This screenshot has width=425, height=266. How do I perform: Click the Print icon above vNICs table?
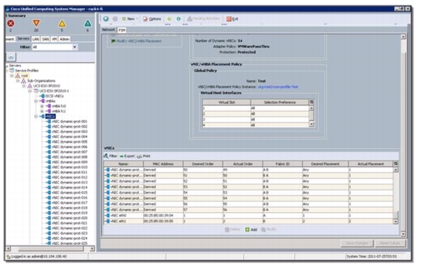click(x=139, y=156)
